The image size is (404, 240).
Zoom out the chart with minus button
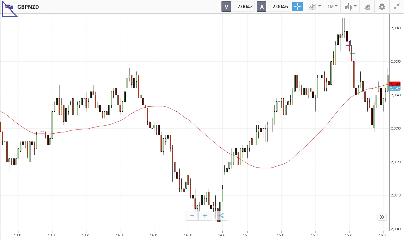[x=192, y=216]
